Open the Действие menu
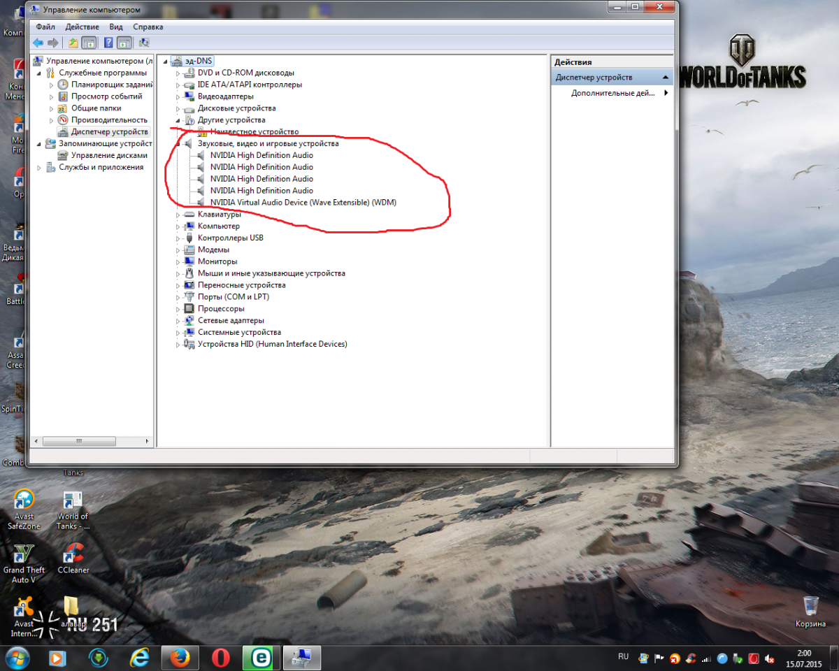The width and height of the screenshot is (839, 671). pyautogui.click(x=82, y=27)
